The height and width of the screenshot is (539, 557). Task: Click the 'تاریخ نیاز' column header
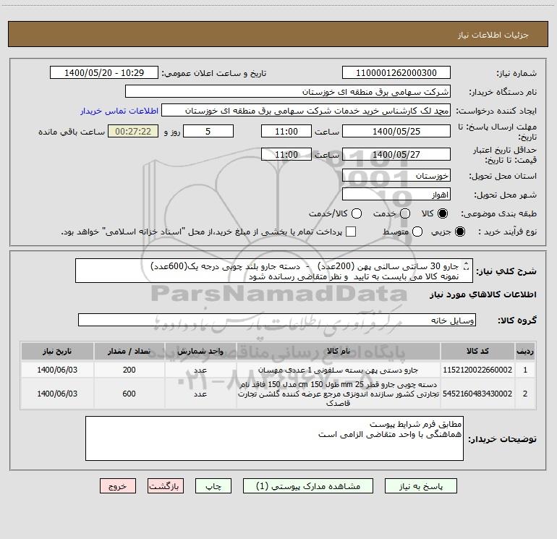(x=54, y=352)
